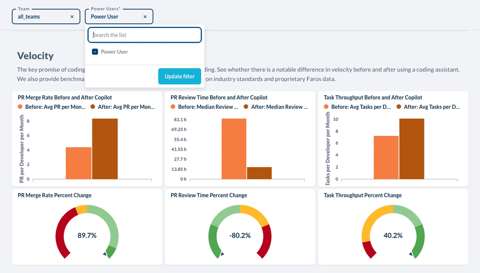Screen dimensions: 480x273
Task: Click the orange Before bar in PR Review Time chart
Action: click(x=234, y=149)
